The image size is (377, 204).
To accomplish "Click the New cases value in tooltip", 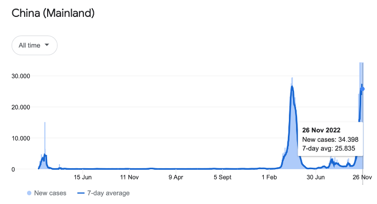I will tap(348, 140).
